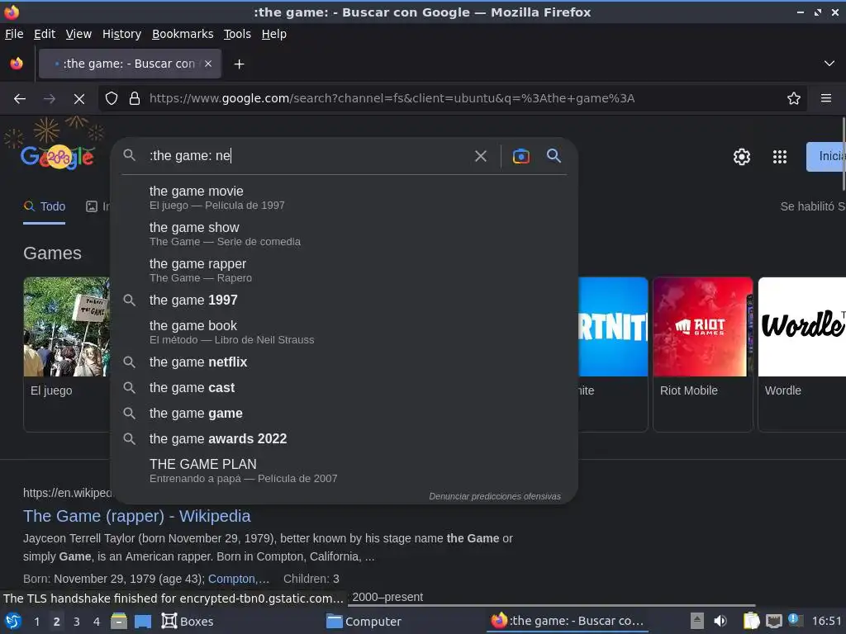Open the tracking protection shield icon

112,99
